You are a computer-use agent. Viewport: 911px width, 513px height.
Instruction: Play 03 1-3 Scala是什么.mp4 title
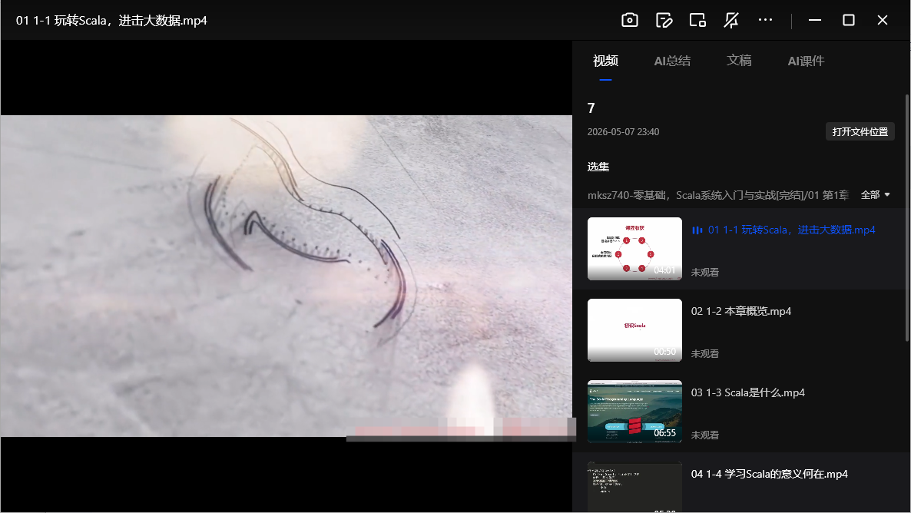747,392
